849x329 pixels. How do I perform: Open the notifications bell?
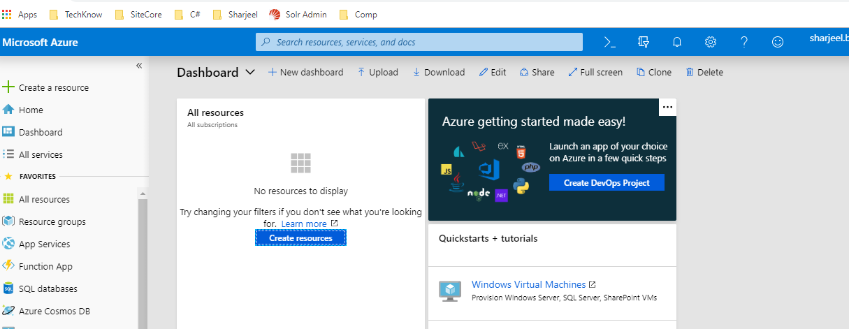coord(676,42)
